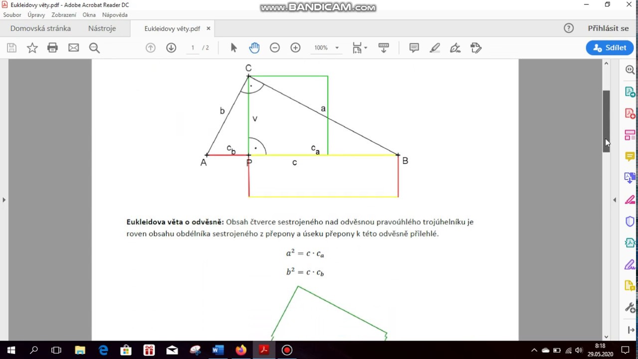The width and height of the screenshot is (638, 359).
Task: Open Bandicam recorder in taskbar
Action: point(287,350)
